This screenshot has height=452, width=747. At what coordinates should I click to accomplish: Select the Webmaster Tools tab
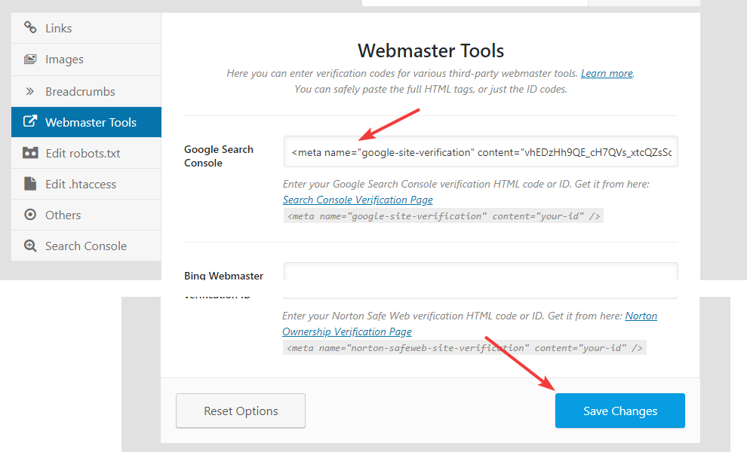[86, 122]
